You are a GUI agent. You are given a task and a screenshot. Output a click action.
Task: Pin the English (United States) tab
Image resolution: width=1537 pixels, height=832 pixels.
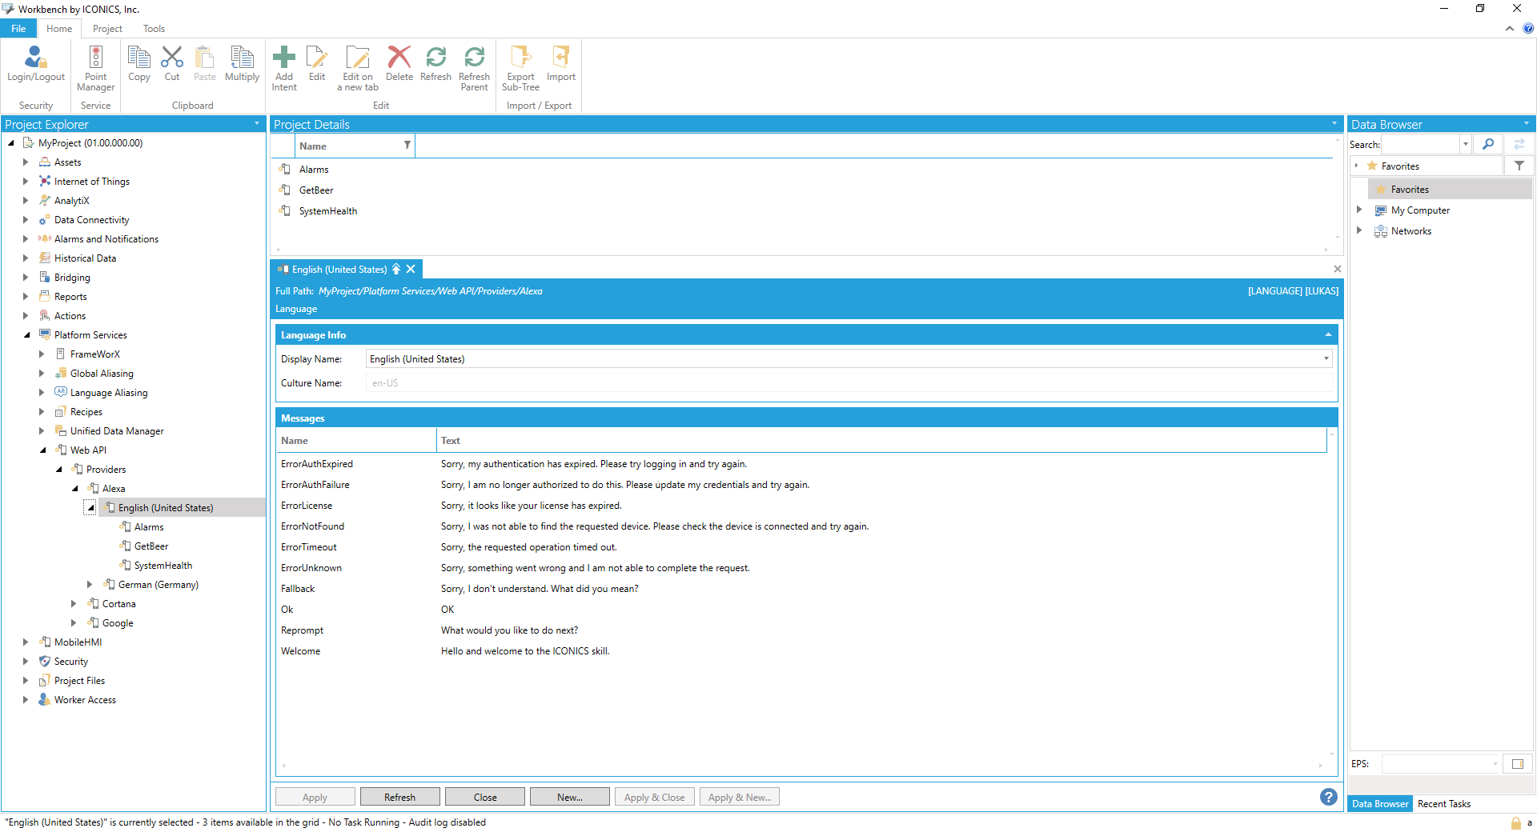tap(396, 270)
